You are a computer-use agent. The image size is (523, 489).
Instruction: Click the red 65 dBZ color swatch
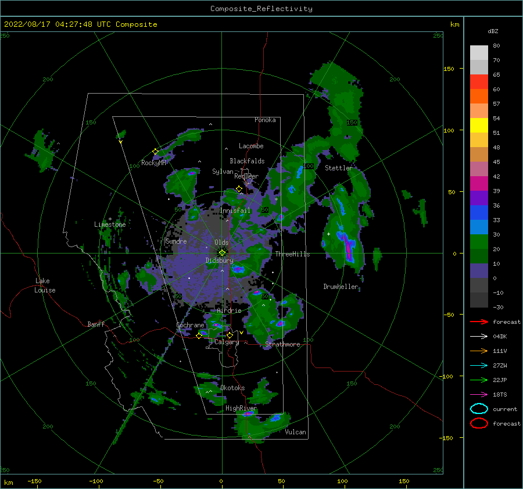pyautogui.click(x=479, y=82)
